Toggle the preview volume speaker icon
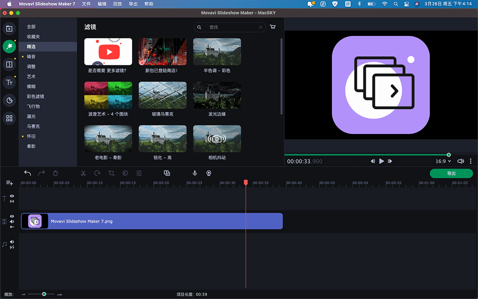Screen dimensions: 478x299 point(460,161)
